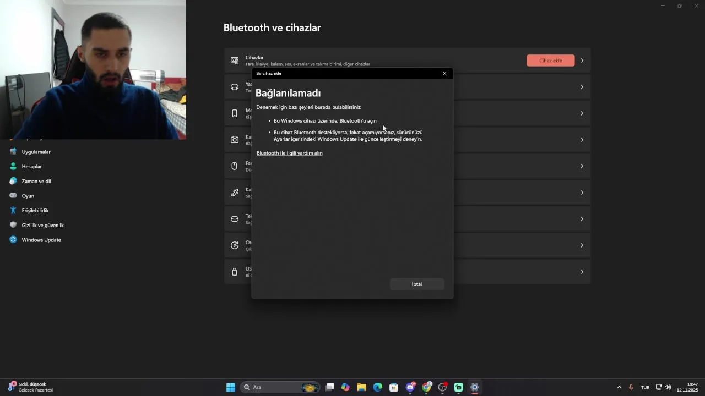The width and height of the screenshot is (705, 396).
Task: Open Microsoft Store from the taskbar
Action: (x=394, y=387)
